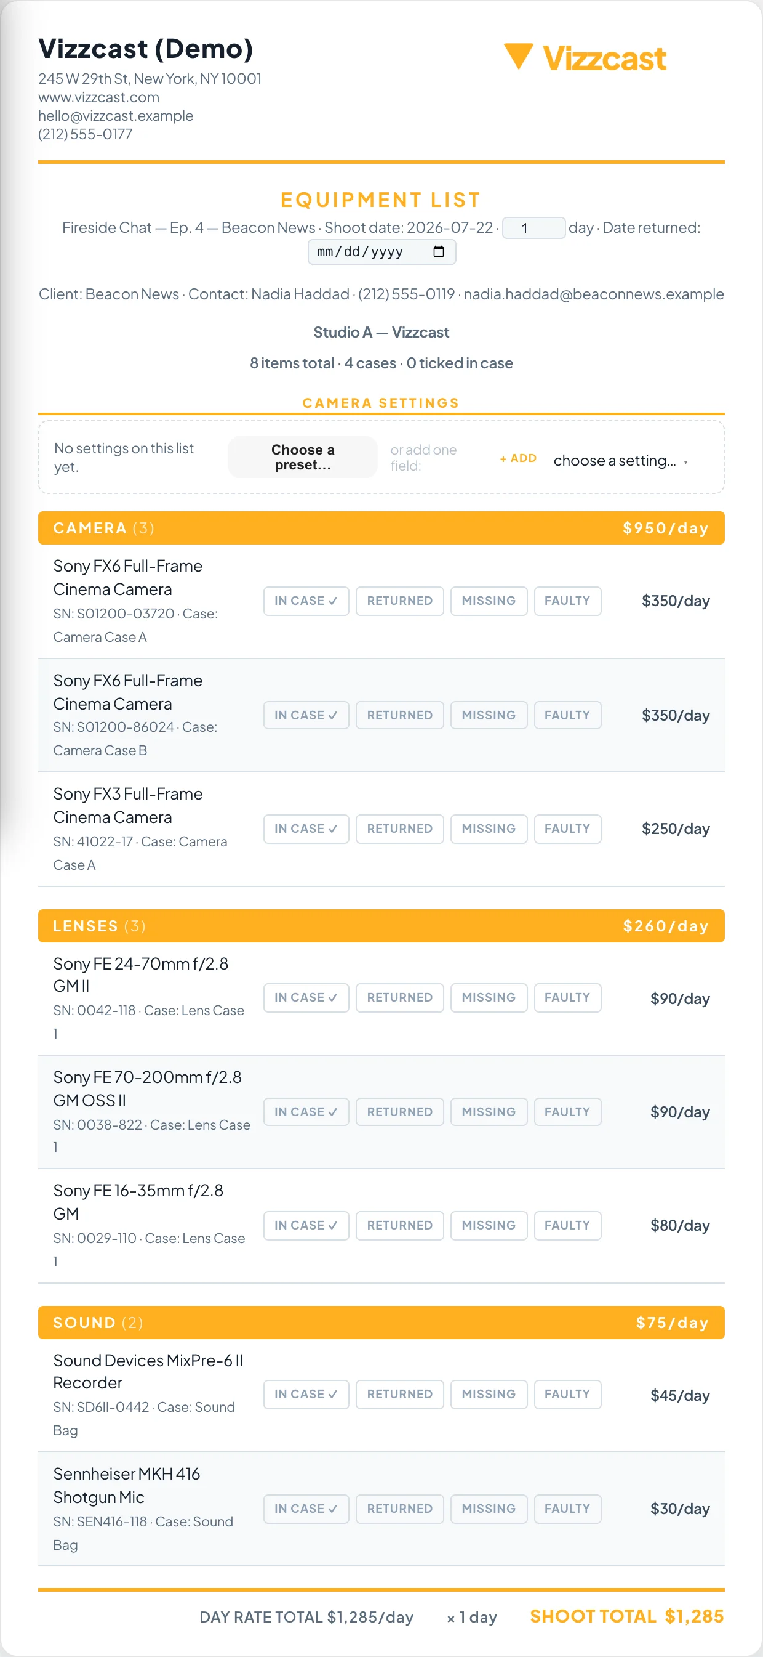Click the date returned input field
The height and width of the screenshot is (1657, 763).
pyautogui.click(x=382, y=251)
